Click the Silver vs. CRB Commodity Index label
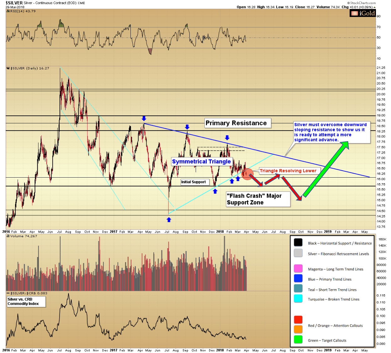391x353 pixels. point(26,302)
